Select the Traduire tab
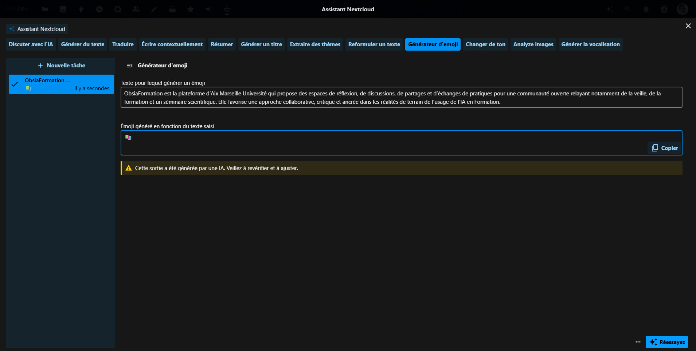 tap(123, 44)
